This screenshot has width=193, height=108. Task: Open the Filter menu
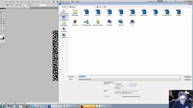(33, 2)
